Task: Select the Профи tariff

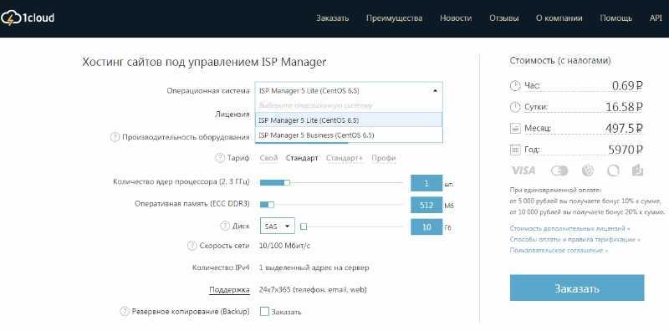Action: pyautogui.click(x=384, y=158)
